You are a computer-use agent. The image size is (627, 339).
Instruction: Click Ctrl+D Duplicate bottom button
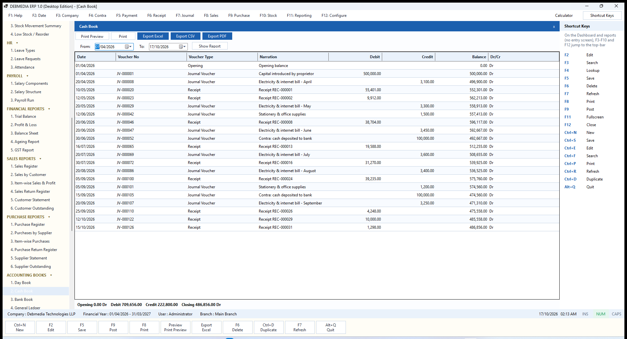click(x=268, y=327)
